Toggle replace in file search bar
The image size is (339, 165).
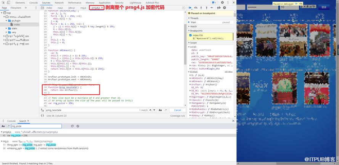click(x=42, y=110)
